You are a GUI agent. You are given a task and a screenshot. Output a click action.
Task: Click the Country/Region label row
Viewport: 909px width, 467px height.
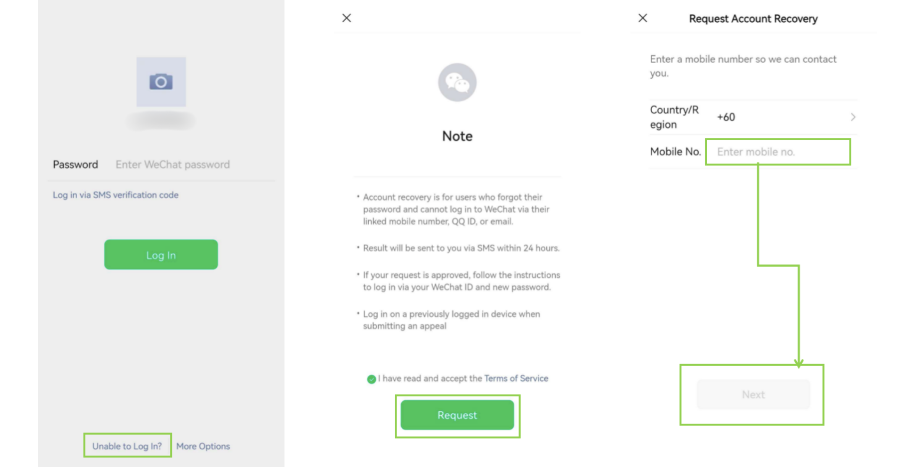(674, 117)
